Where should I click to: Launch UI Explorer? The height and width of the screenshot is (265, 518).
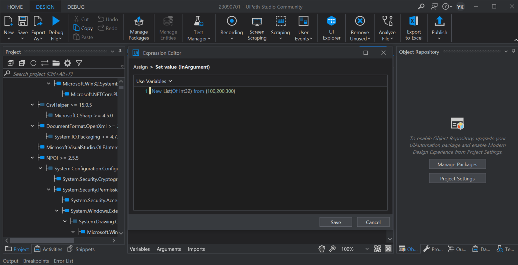point(331,28)
